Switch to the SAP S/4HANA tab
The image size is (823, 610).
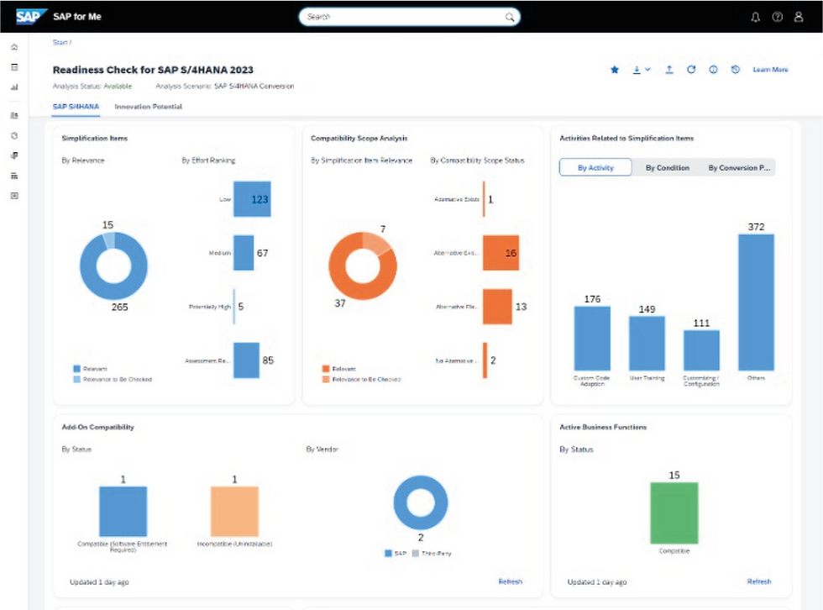pyautogui.click(x=76, y=107)
